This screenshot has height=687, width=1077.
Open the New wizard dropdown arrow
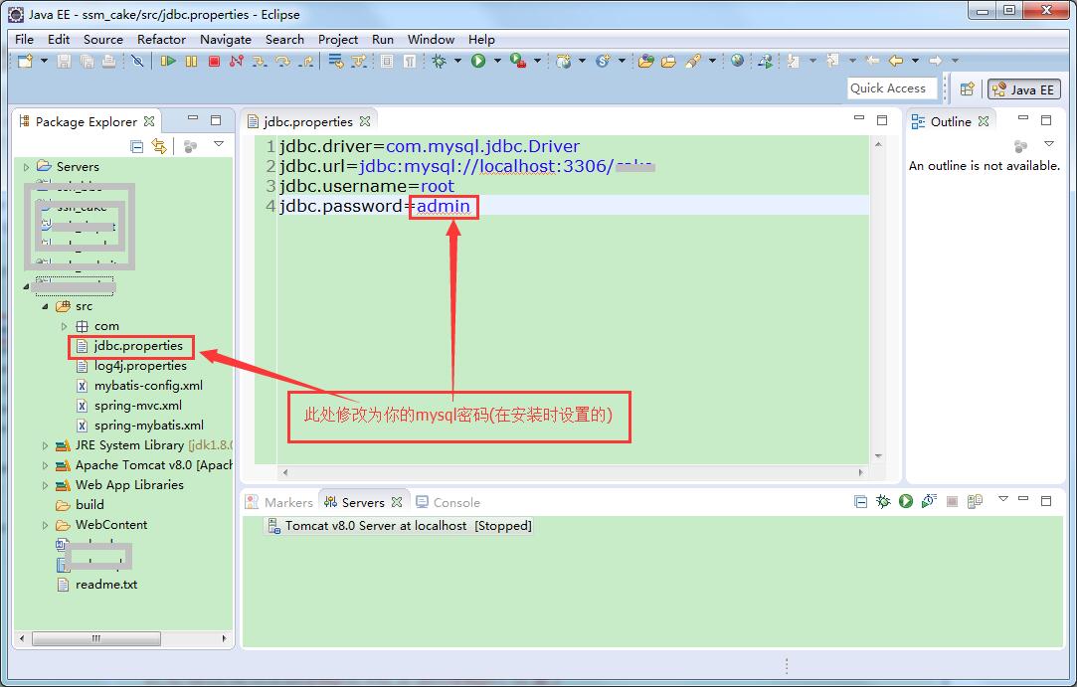coord(44,61)
